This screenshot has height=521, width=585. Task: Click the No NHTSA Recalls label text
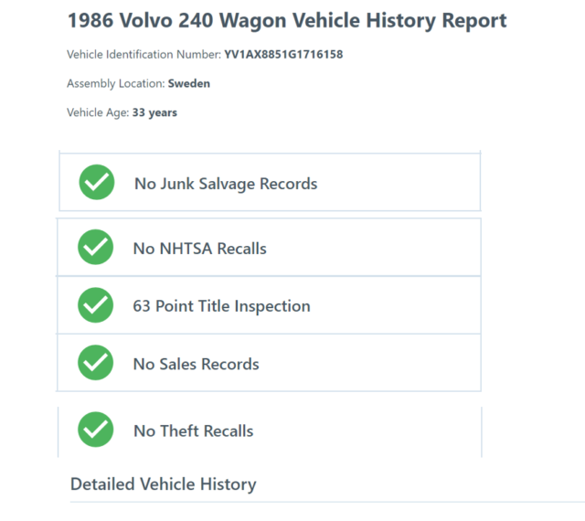(200, 248)
